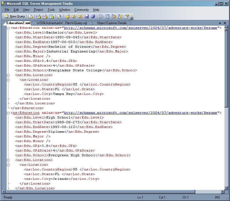Viewport: 230px width, 201px height.
Task: Click the New Query toolbar button
Action: (x=15, y=16)
